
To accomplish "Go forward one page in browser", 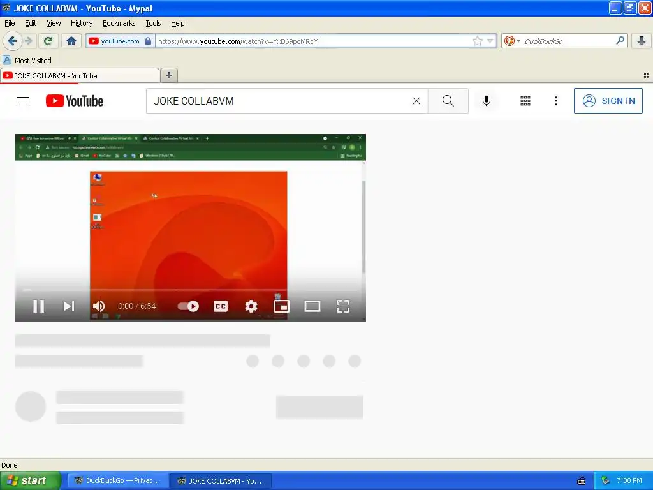I will pos(29,41).
